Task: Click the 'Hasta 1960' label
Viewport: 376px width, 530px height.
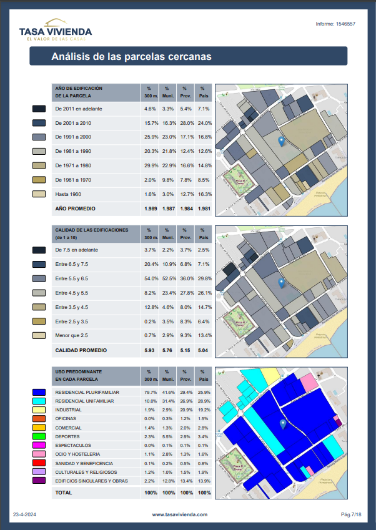Action: pos(68,194)
